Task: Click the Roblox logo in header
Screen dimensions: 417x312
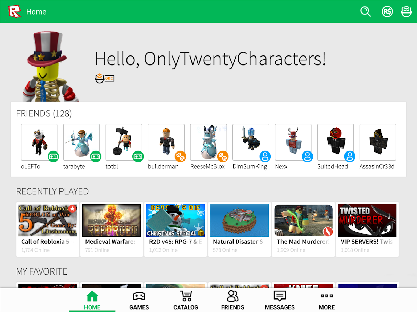Action: pyautogui.click(x=15, y=11)
